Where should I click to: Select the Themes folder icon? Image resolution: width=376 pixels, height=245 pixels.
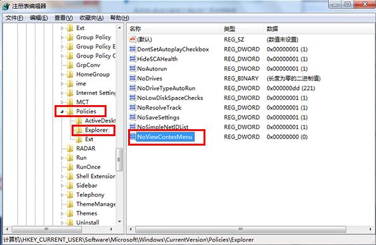point(70,213)
